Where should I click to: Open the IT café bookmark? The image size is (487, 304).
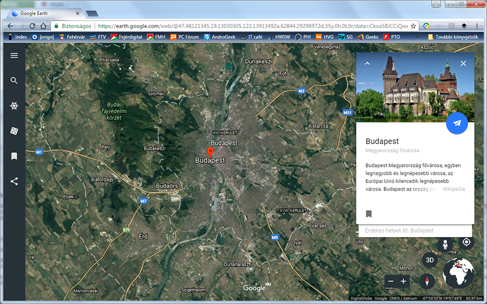[x=252, y=37]
